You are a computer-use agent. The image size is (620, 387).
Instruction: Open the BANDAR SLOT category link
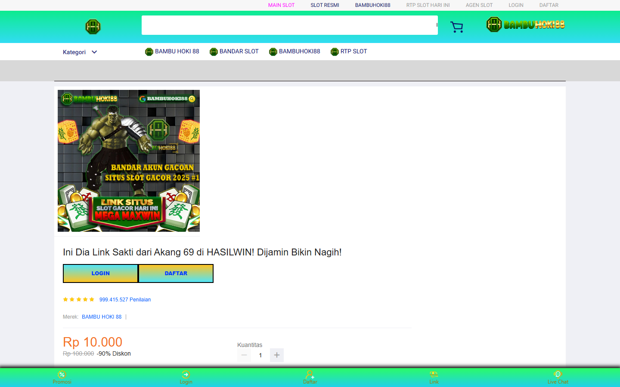point(239,51)
